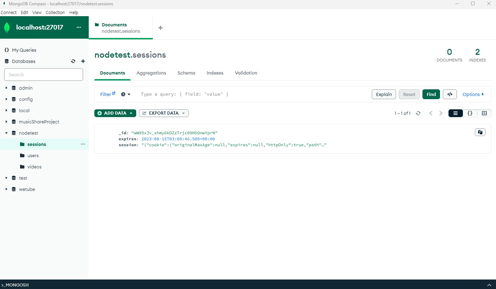Select the wetube database name
The image size is (496, 289).
[27, 189]
